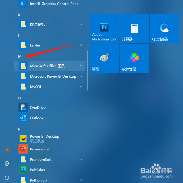The height and width of the screenshot is (183, 183).
Task: Click the M letter group header
Action: 20,57
